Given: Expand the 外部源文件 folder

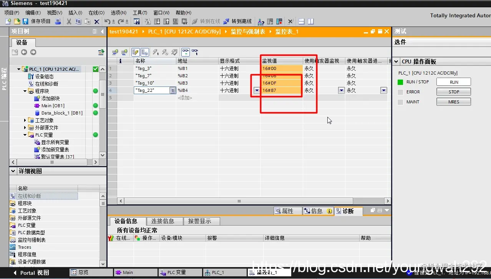Looking at the screenshot, I should pos(25,128).
